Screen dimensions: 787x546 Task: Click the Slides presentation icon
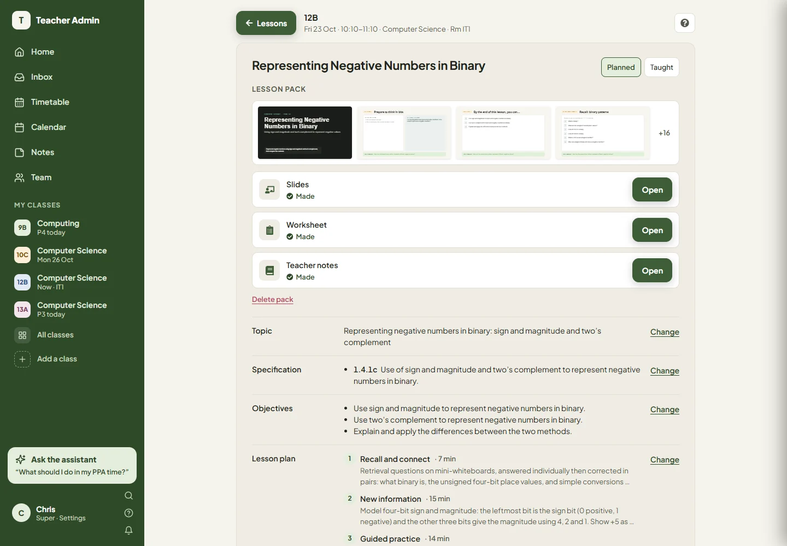269,189
